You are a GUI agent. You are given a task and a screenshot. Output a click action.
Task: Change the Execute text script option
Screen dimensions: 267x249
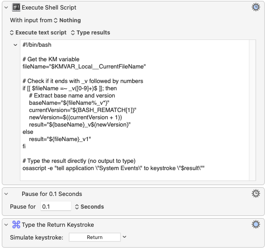coord(38,33)
